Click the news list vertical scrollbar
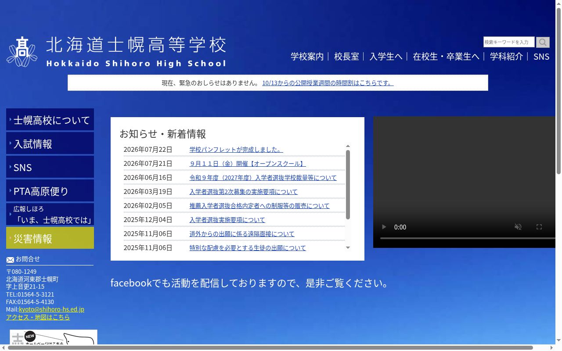562x351 pixels. (348, 184)
